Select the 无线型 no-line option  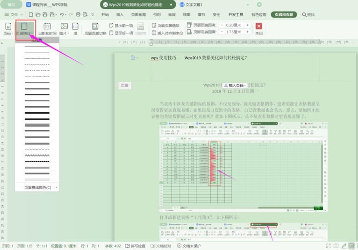coord(37,40)
